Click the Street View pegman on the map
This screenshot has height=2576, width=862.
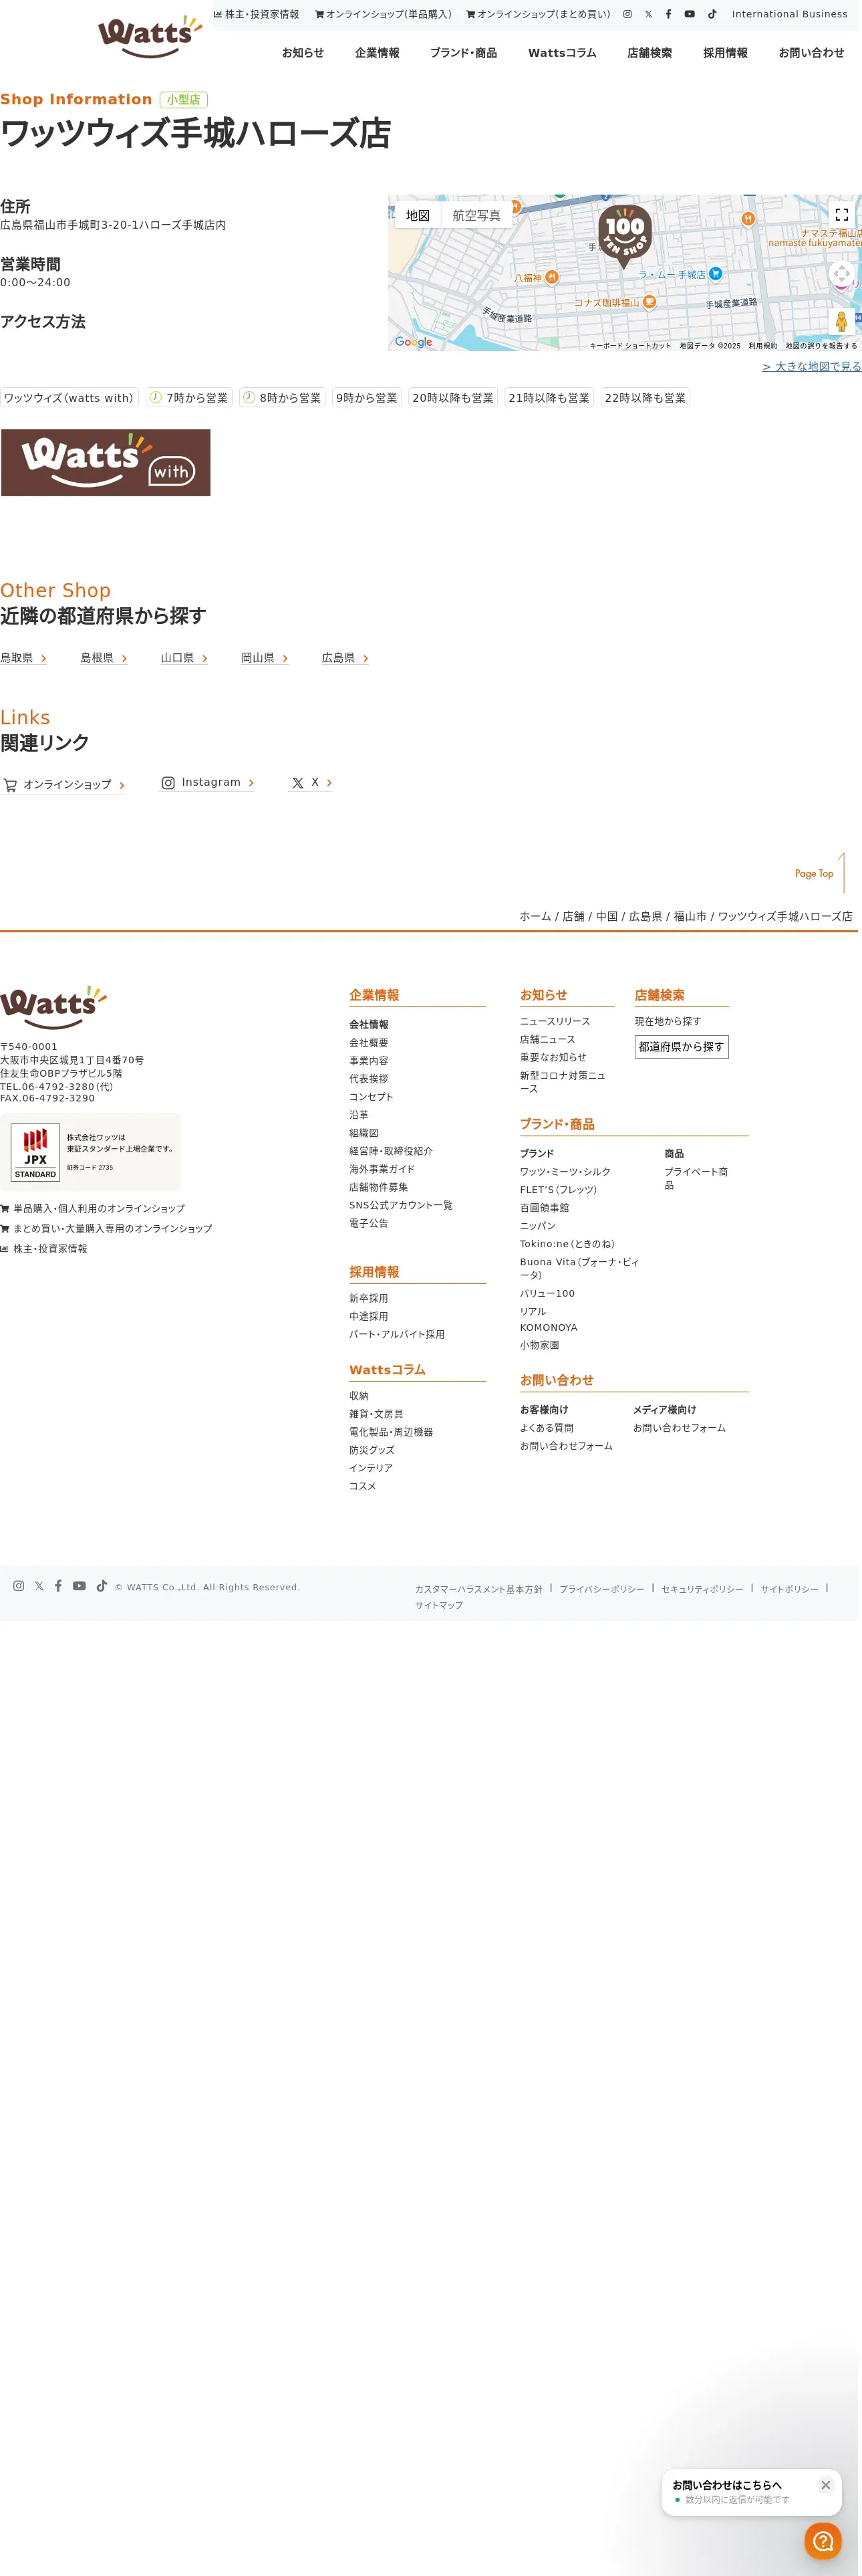tap(841, 321)
